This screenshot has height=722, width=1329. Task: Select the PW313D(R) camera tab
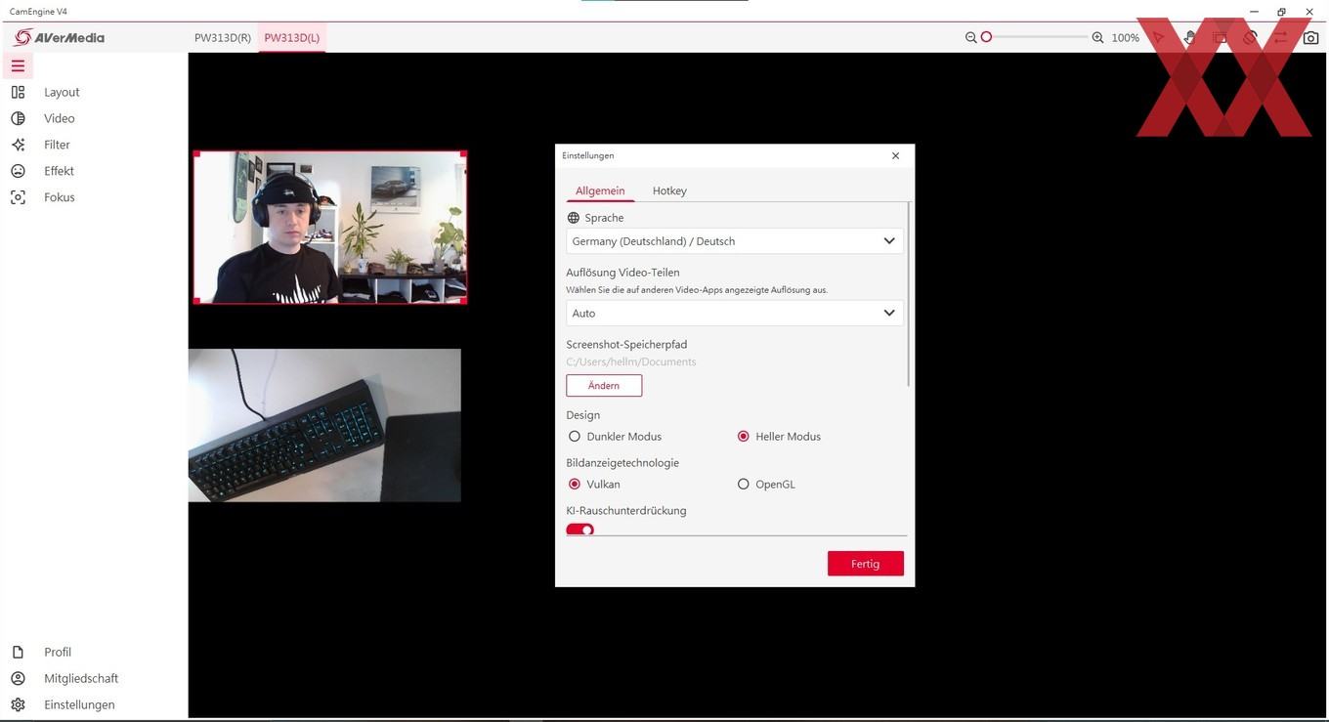click(x=223, y=37)
